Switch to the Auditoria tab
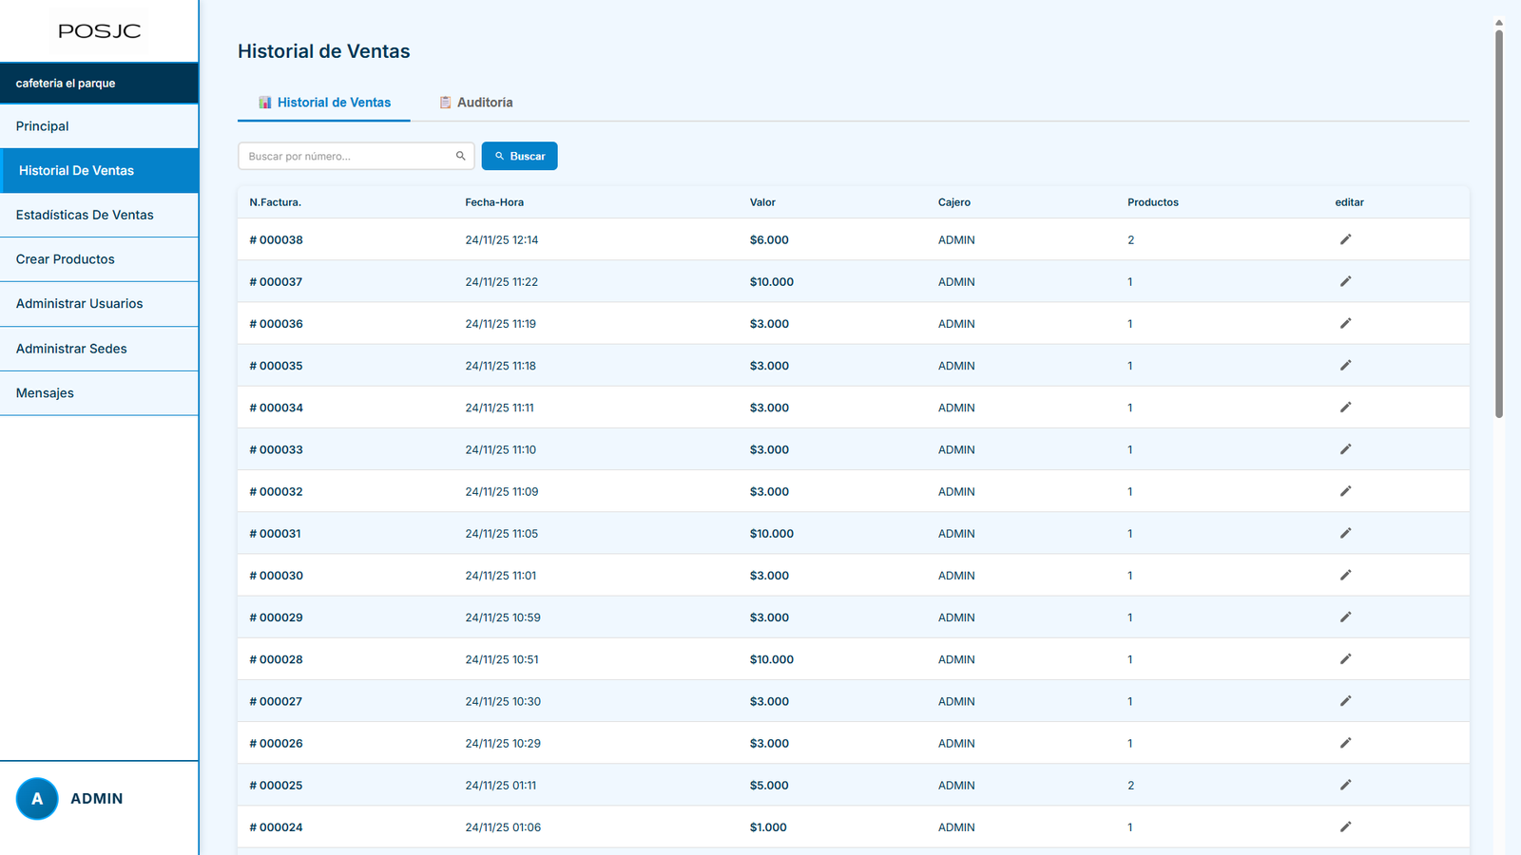Image resolution: width=1521 pixels, height=855 pixels. pyautogui.click(x=475, y=103)
